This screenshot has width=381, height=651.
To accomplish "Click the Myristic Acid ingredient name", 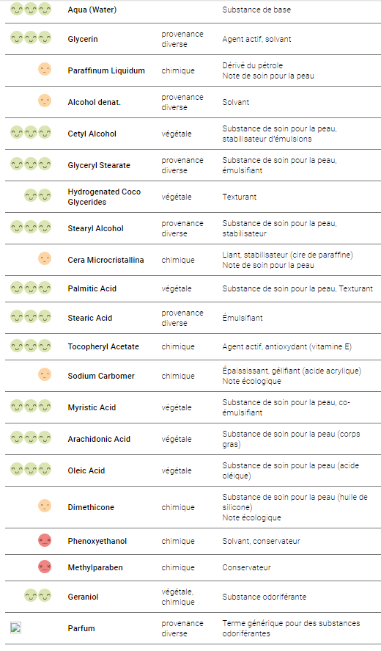I will (92, 408).
